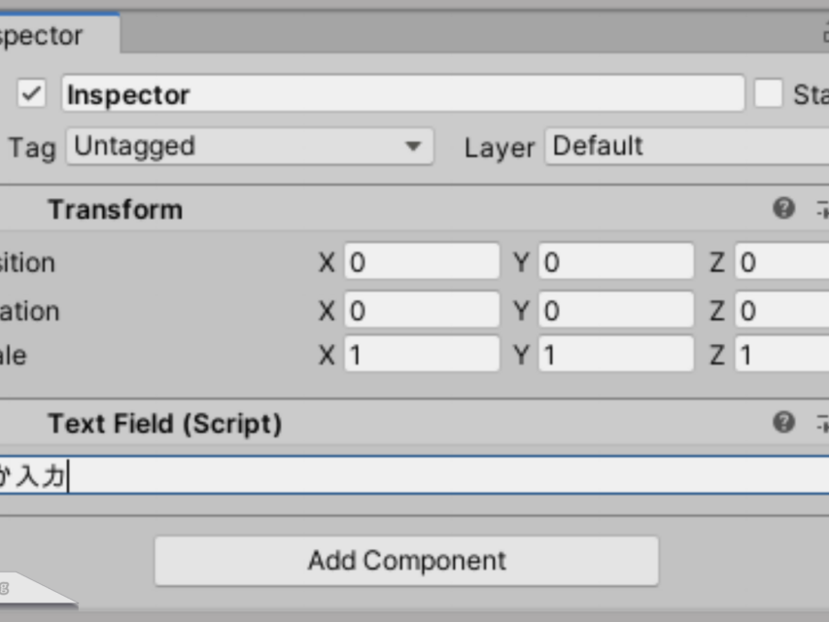Click the Scale Y value field
829x622 pixels.
[x=616, y=354]
